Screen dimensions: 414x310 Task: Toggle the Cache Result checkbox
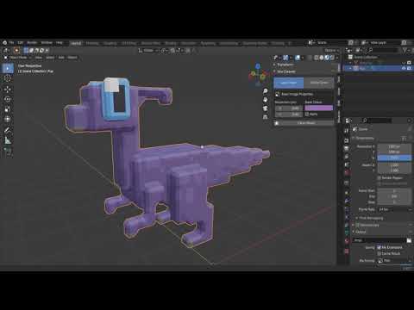click(x=379, y=253)
